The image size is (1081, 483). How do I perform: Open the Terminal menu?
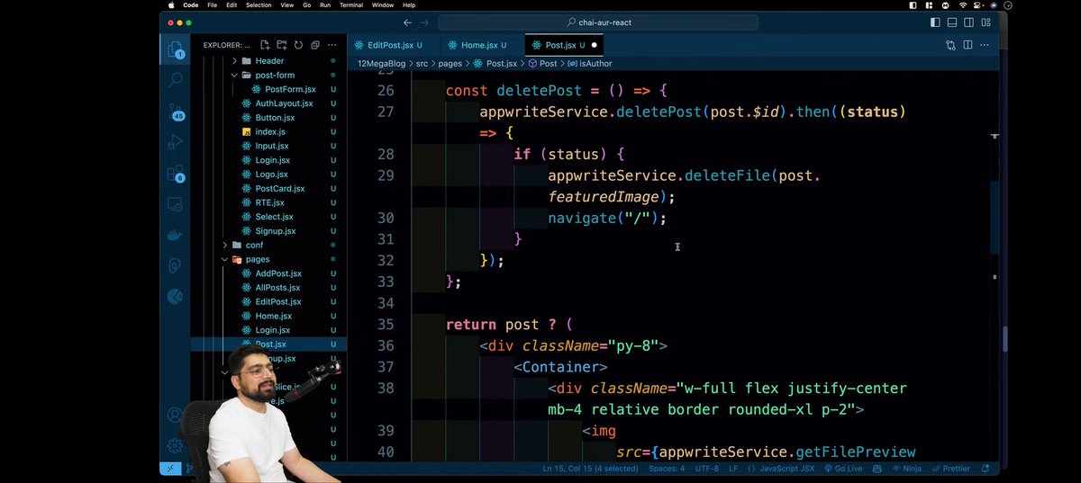click(351, 4)
